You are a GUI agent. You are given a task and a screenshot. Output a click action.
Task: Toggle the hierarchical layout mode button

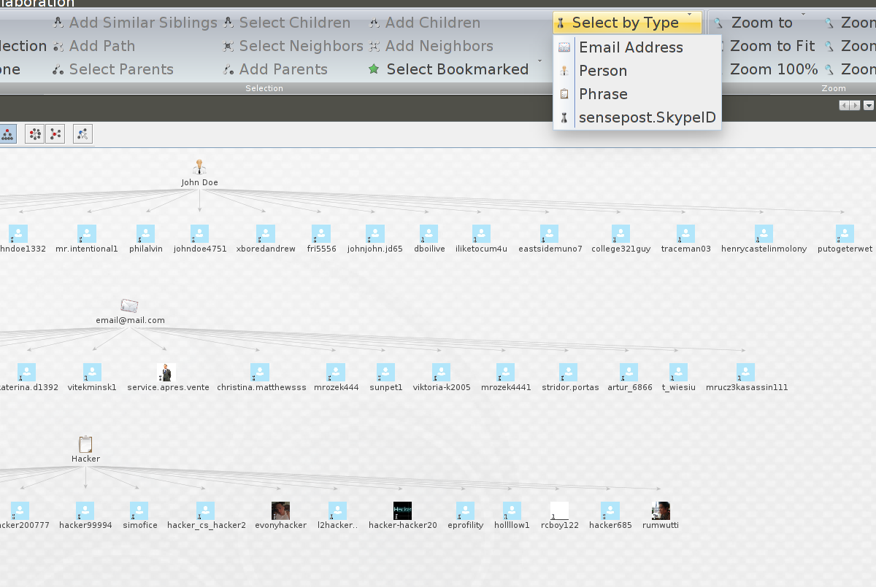[x=7, y=133]
